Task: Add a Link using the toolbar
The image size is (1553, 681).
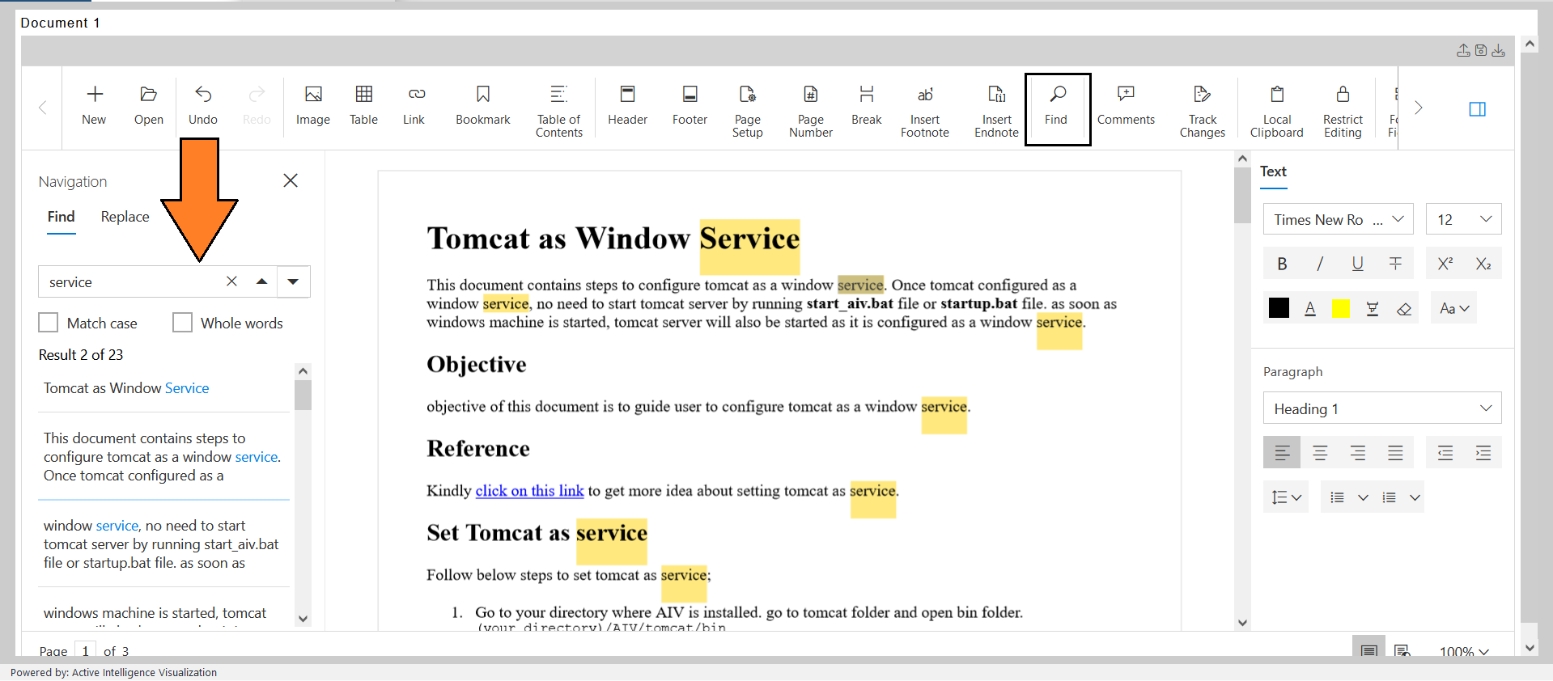Action: pyautogui.click(x=414, y=107)
